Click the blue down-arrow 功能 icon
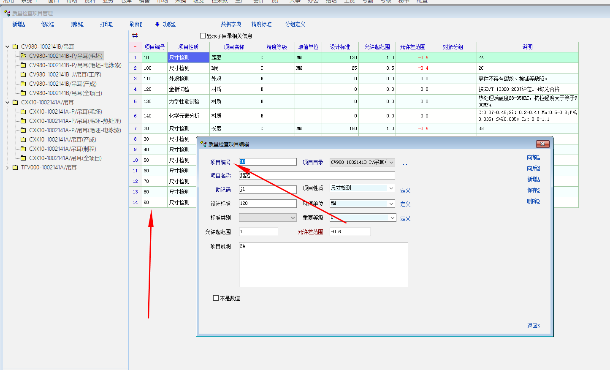This screenshot has height=370, width=610. click(157, 24)
